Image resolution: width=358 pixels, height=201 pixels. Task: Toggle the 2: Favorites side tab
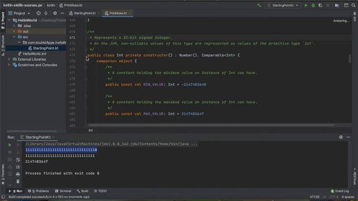pos(3,174)
